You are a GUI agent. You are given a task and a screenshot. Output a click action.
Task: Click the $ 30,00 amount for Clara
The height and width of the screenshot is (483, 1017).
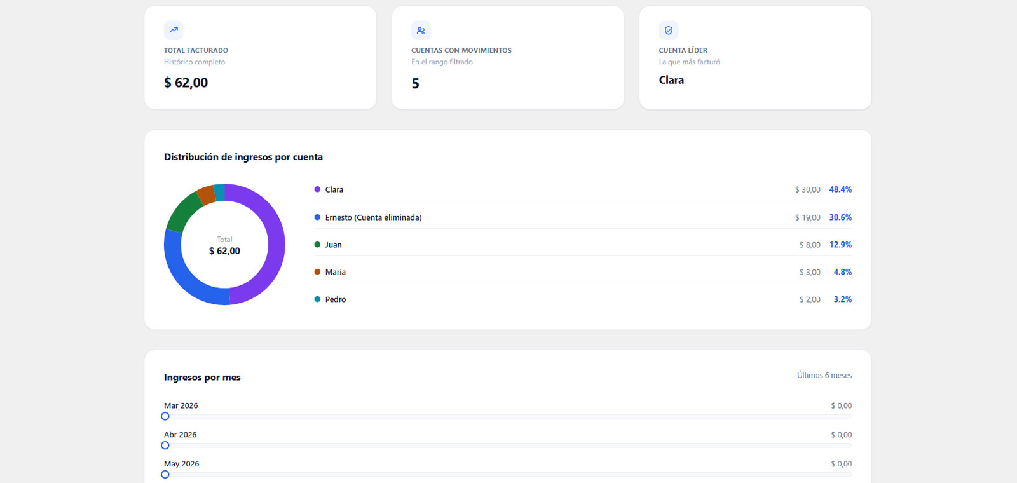pyautogui.click(x=808, y=189)
